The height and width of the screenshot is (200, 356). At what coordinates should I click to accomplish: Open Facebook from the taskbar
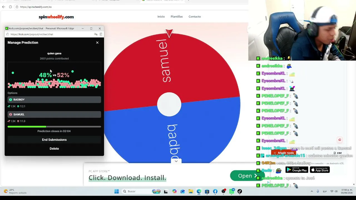(215, 191)
